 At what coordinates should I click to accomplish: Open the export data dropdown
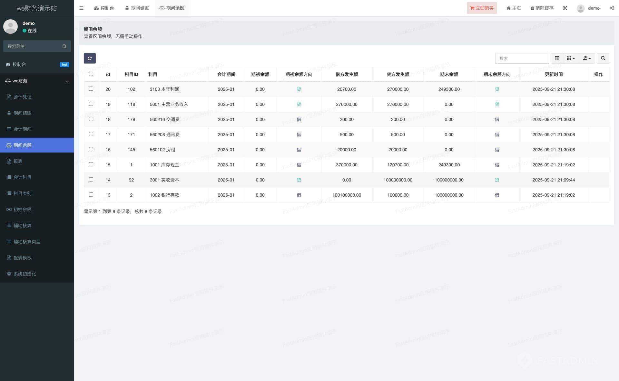click(586, 58)
